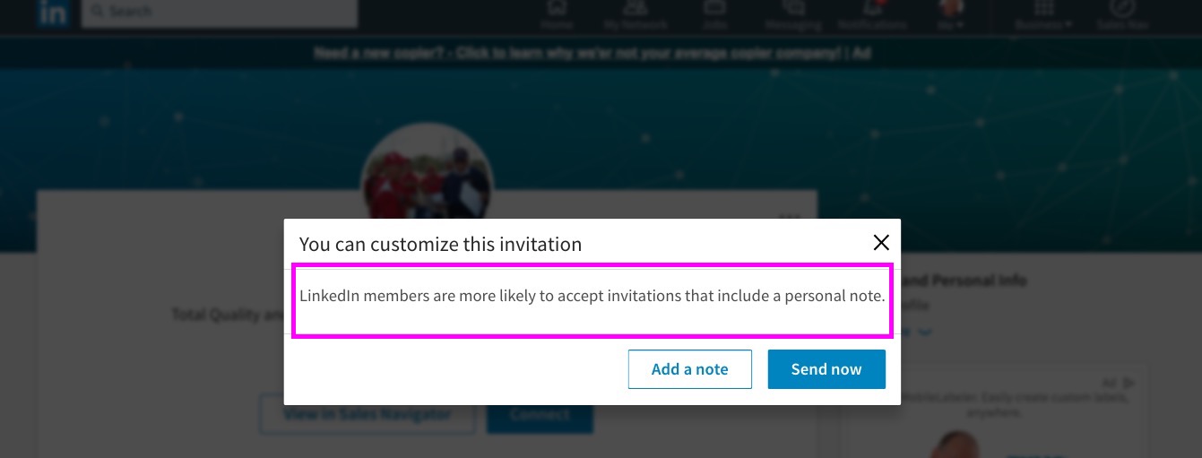
Task: Open the profile more options ellipsis
Action: tap(790, 215)
